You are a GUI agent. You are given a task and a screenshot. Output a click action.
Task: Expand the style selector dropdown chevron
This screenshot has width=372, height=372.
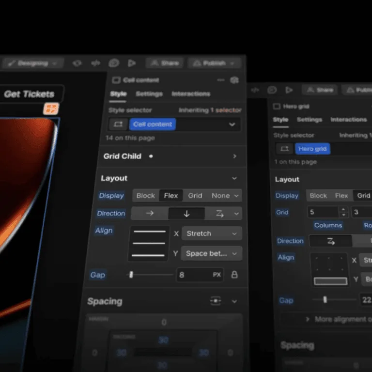(232, 124)
